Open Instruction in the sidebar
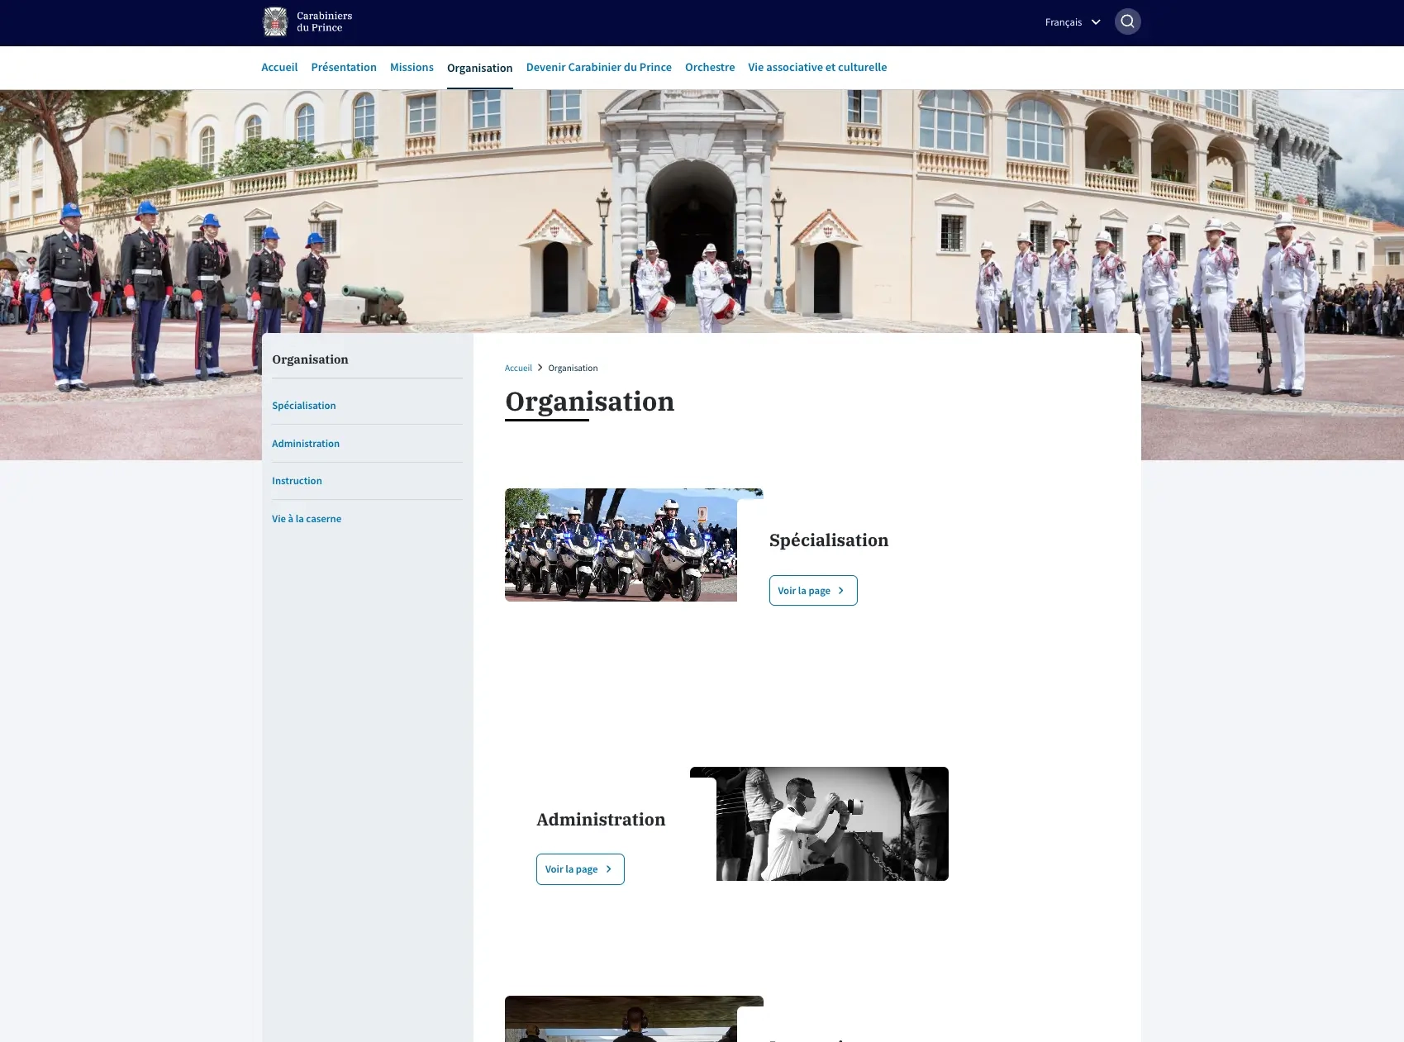Screen dimensions: 1404x1042 pyautogui.click(x=297, y=481)
